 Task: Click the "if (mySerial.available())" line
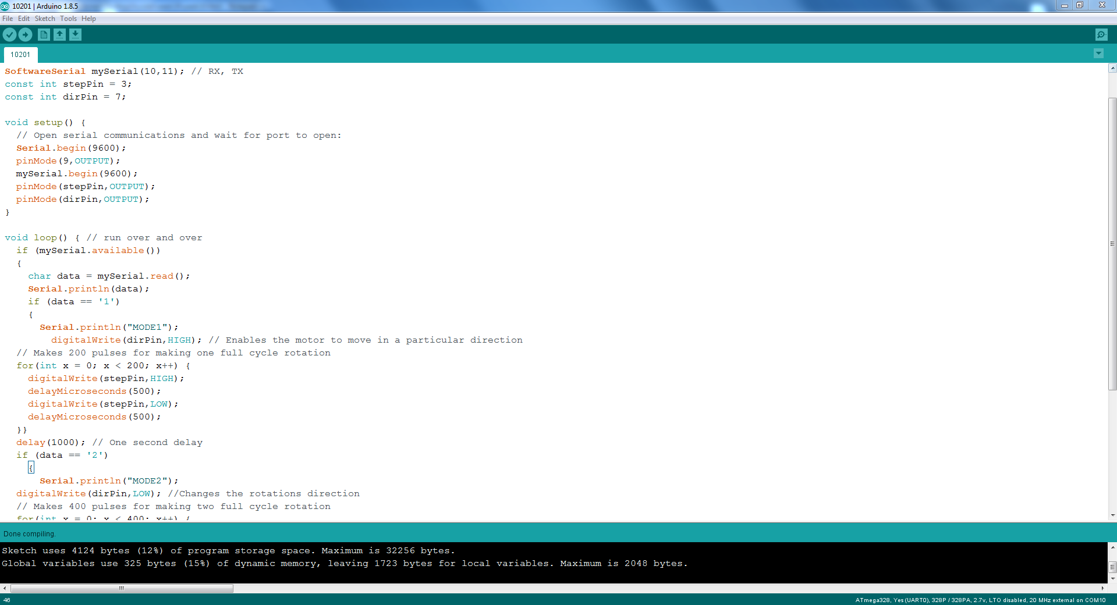click(88, 251)
